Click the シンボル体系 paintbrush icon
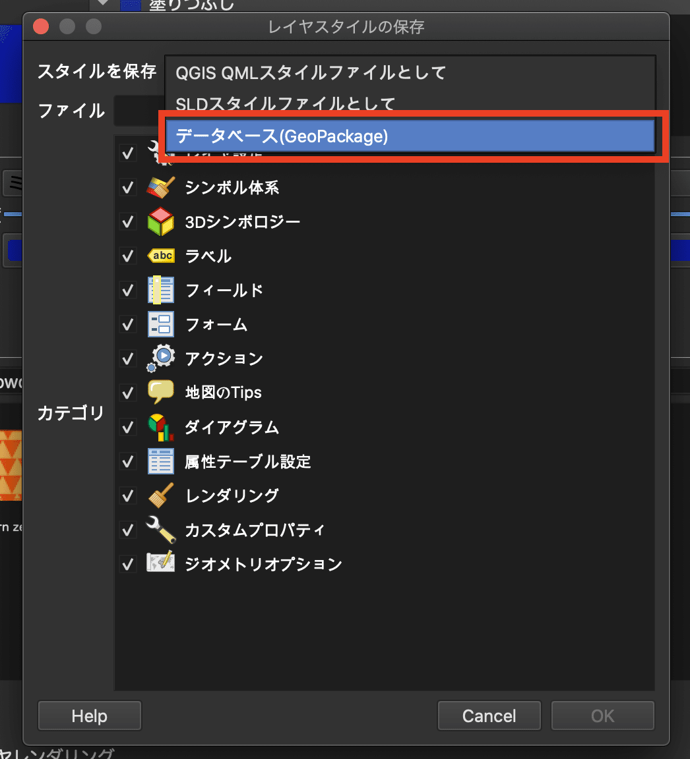 click(x=160, y=187)
